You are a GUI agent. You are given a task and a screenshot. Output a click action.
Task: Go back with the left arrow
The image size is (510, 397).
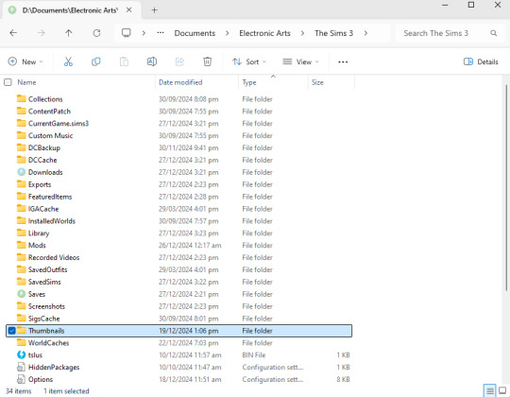click(x=13, y=33)
